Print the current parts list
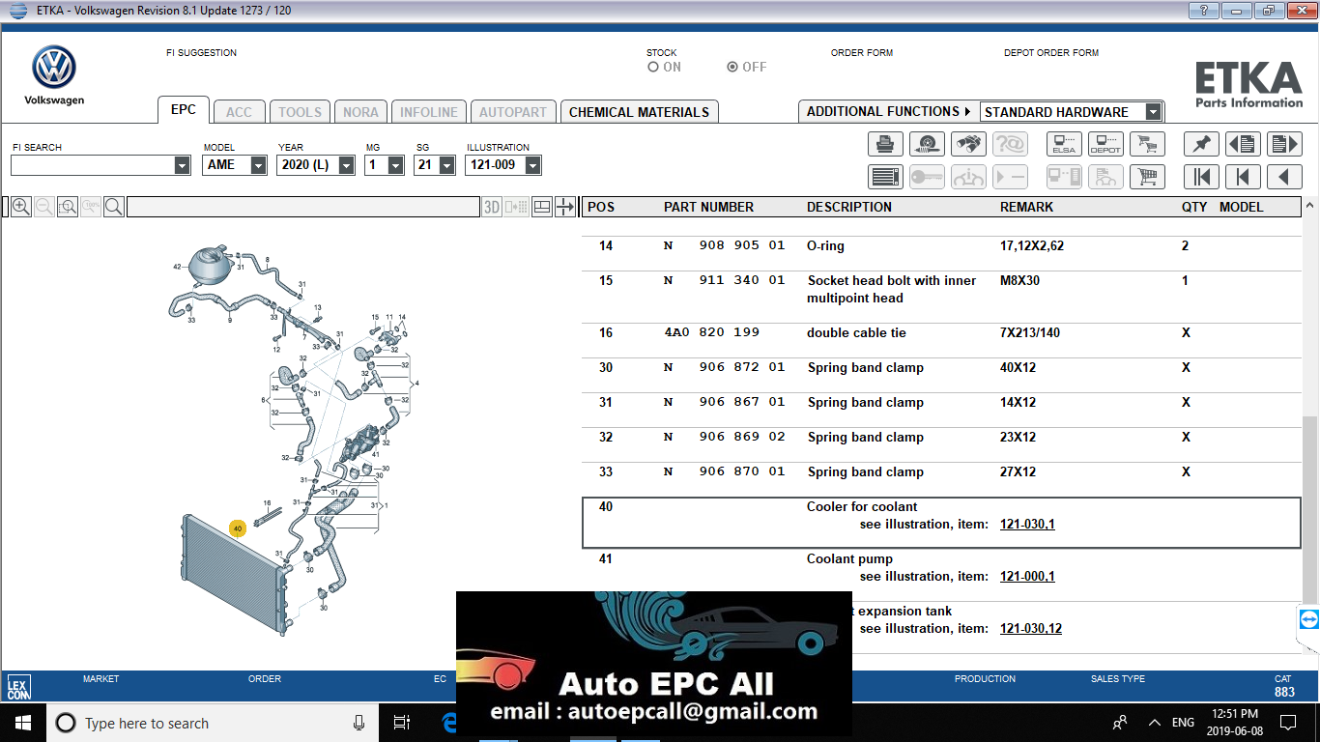This screenshot has width=1320, height=742. pyautogui.click(x=884, y=143)
